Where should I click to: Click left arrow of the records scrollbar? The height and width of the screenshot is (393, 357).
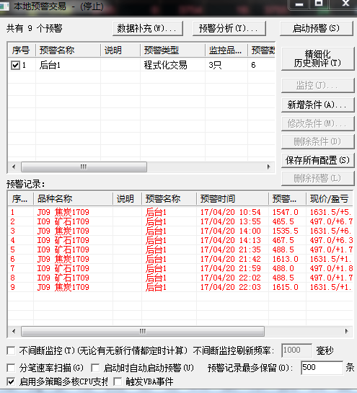pyautogui.click(x=14, y=331)
